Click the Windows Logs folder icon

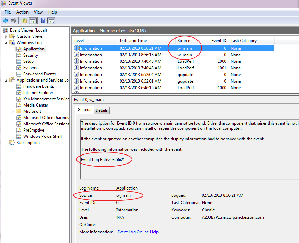[12, 43]
